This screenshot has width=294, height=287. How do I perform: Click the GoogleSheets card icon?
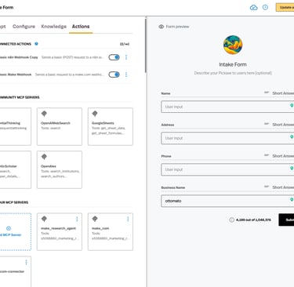point(95,114)
